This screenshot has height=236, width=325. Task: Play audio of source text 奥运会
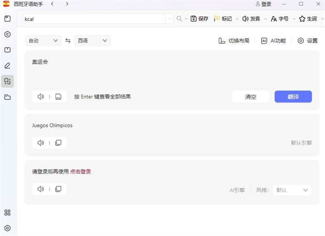[41, 97]
